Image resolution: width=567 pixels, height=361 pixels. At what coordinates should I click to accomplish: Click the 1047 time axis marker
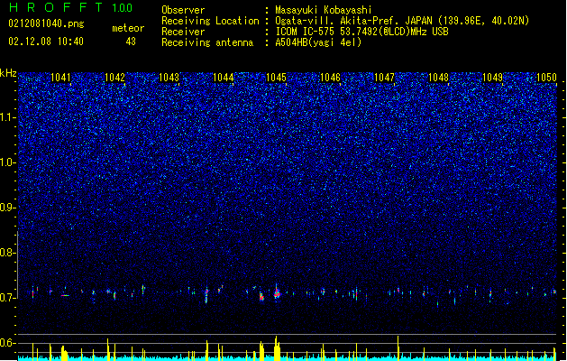point(384,78)
